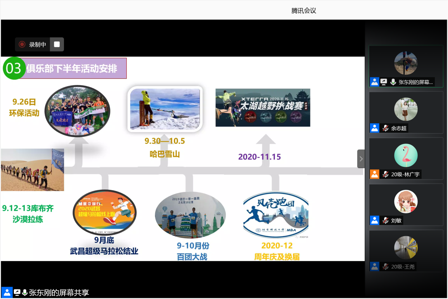Click the muted mic icon next to 20级-林广宇
The height and width of the screenshot is (299, 448).
tap(385, 174)
